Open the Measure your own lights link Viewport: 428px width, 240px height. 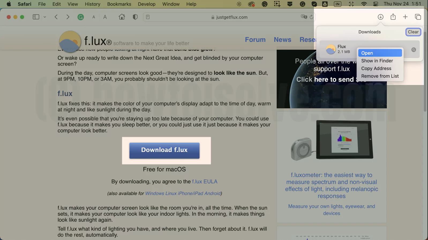point(332,210)
